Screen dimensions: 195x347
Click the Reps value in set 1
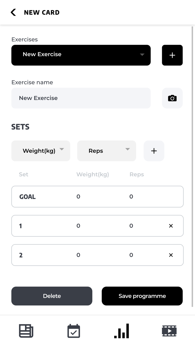click(131, 226)
